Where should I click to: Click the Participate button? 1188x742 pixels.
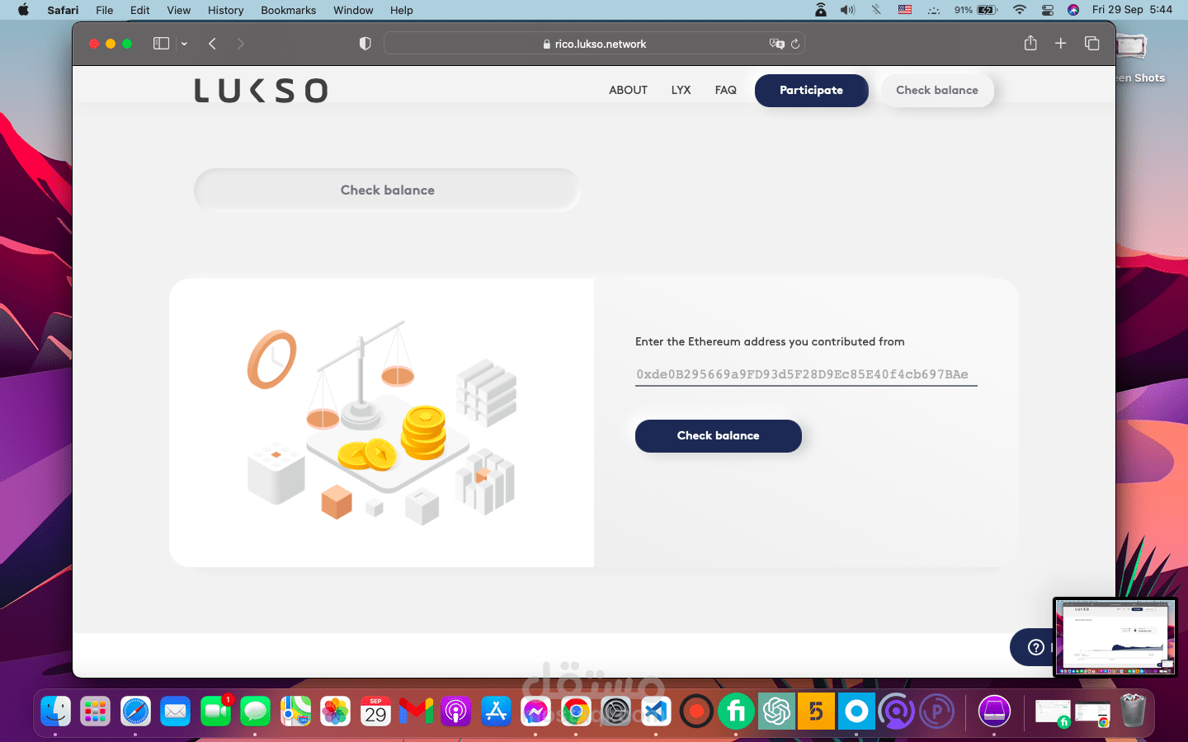pyautogui.click(x=812, y=90)
